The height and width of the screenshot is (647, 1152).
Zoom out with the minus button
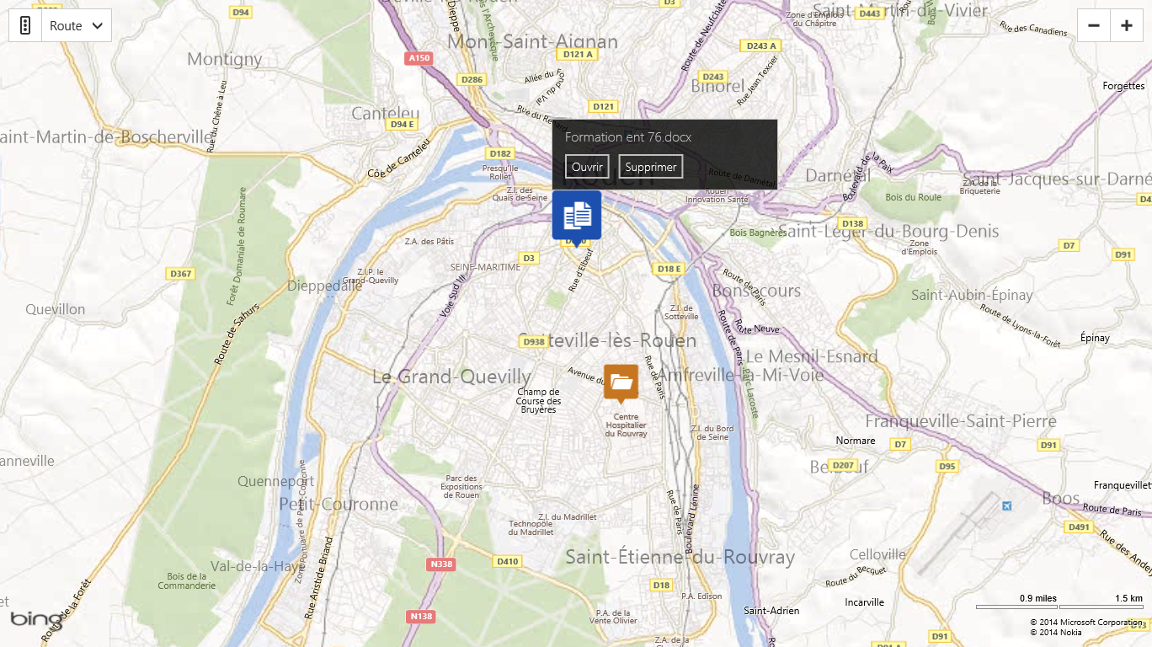click(x=1094, y=25)
